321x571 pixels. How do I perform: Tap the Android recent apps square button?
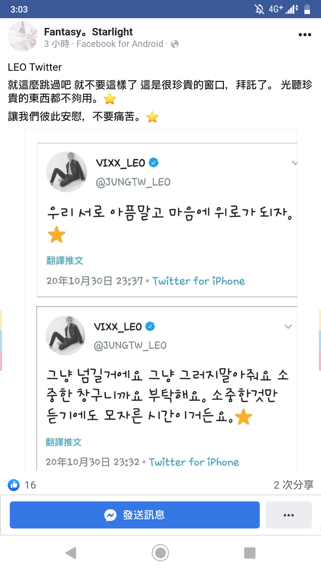click(250, 553)
